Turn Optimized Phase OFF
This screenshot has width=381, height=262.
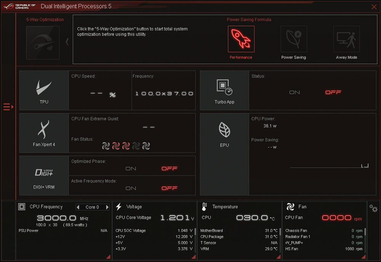click(x=170, y=168)
